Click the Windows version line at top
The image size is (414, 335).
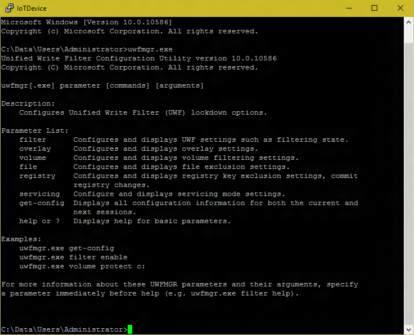point(86,22)
